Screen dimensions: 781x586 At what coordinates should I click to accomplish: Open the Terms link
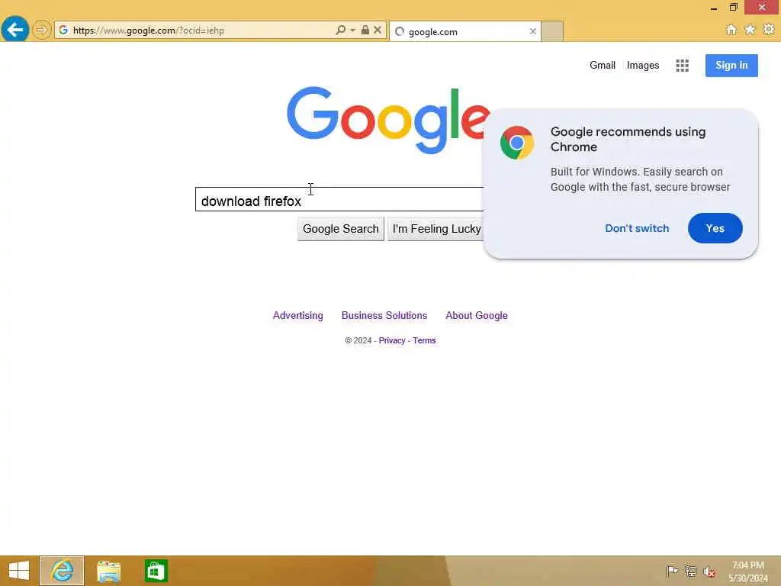tap(424, 340)
